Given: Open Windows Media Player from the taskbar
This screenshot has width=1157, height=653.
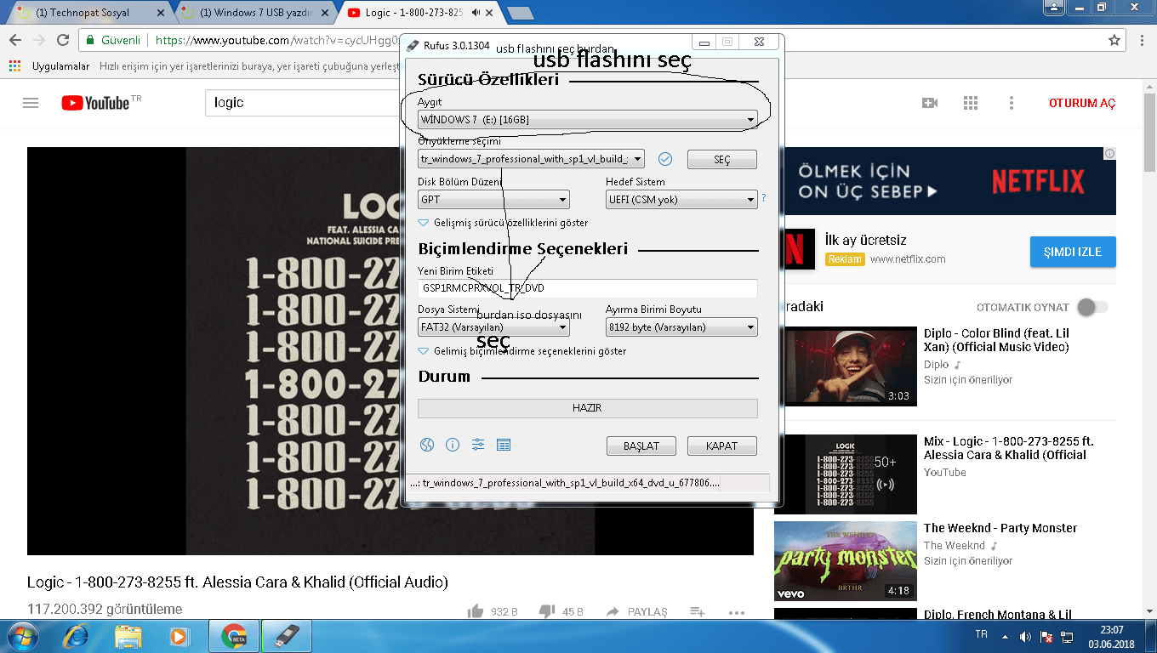Looking at the screenshot, I should pos(179,635).
